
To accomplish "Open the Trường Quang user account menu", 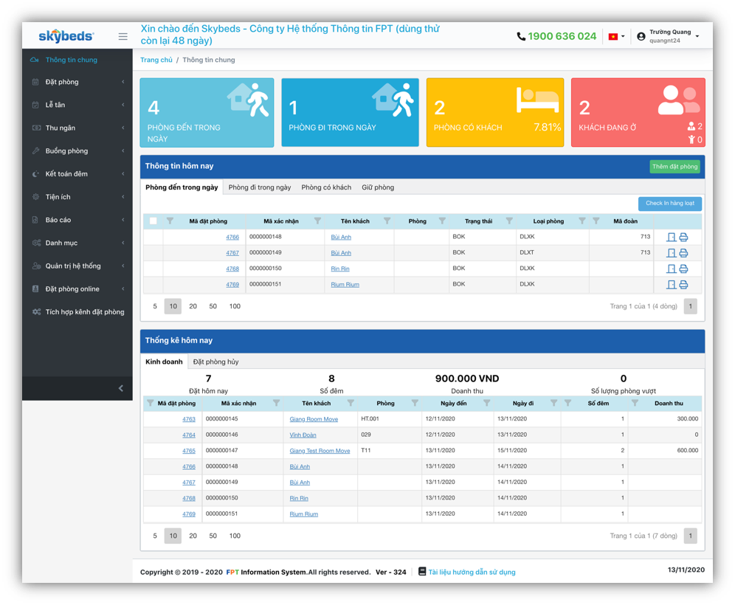I will [670, 36].
